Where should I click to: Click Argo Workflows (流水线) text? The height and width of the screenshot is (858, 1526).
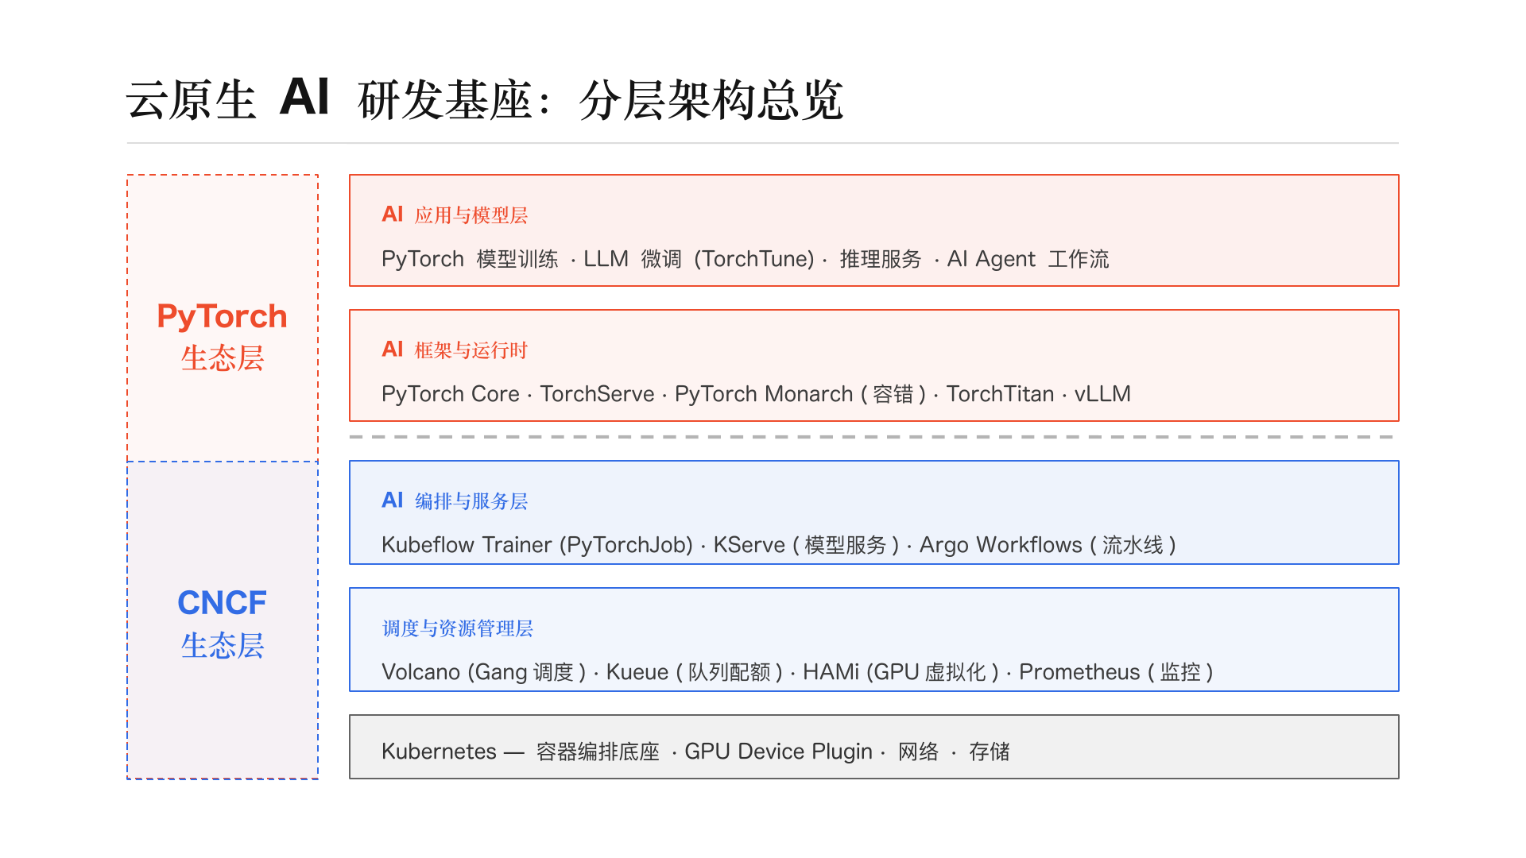coord(1048,545)
